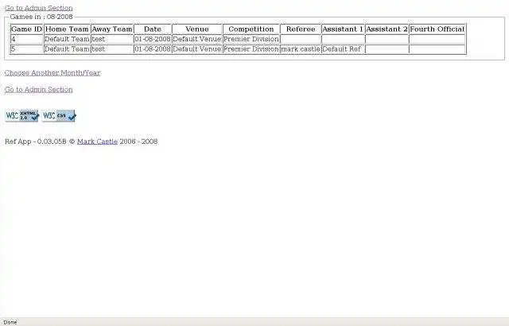This screenshot has height=326, width=509.
Task: Click Default Team in game 5 row
Action: [x=67, y=49]
